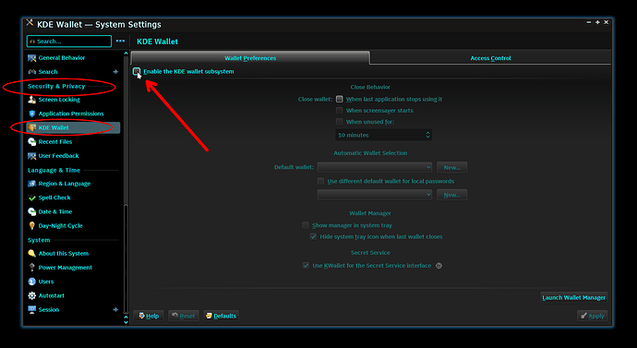
Task: Expand the Session submenu arrow
Action: point(115,309)
